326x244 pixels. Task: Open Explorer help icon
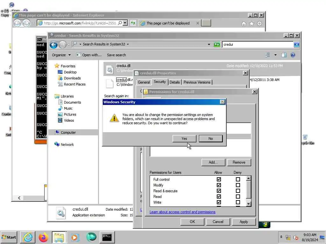[293, 55]
